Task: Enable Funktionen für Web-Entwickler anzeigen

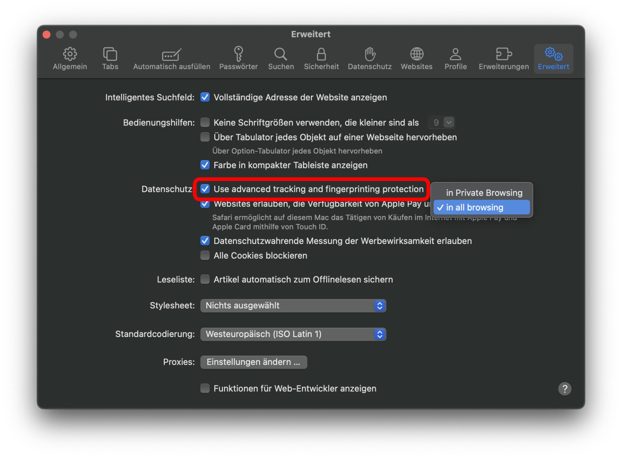Action: (x=205, y=388)
